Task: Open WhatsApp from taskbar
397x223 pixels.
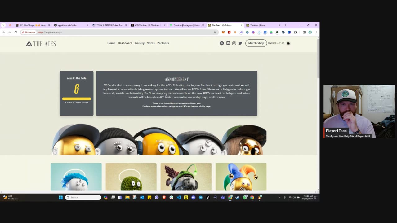Action: 245,197
